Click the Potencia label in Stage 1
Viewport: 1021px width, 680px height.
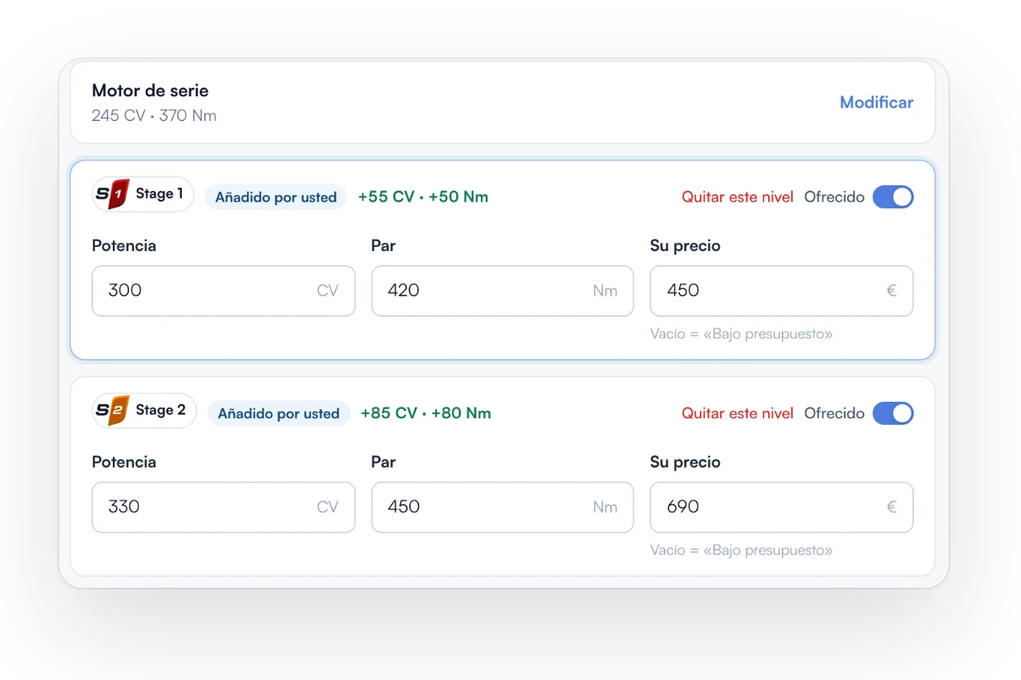point(124,246)
